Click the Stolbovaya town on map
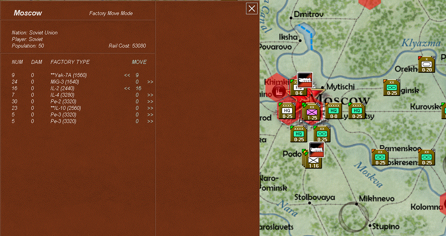 [315, 198]
